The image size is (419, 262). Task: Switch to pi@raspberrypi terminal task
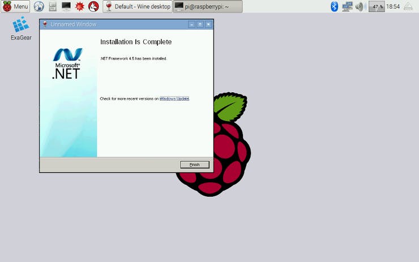[207, 7]
